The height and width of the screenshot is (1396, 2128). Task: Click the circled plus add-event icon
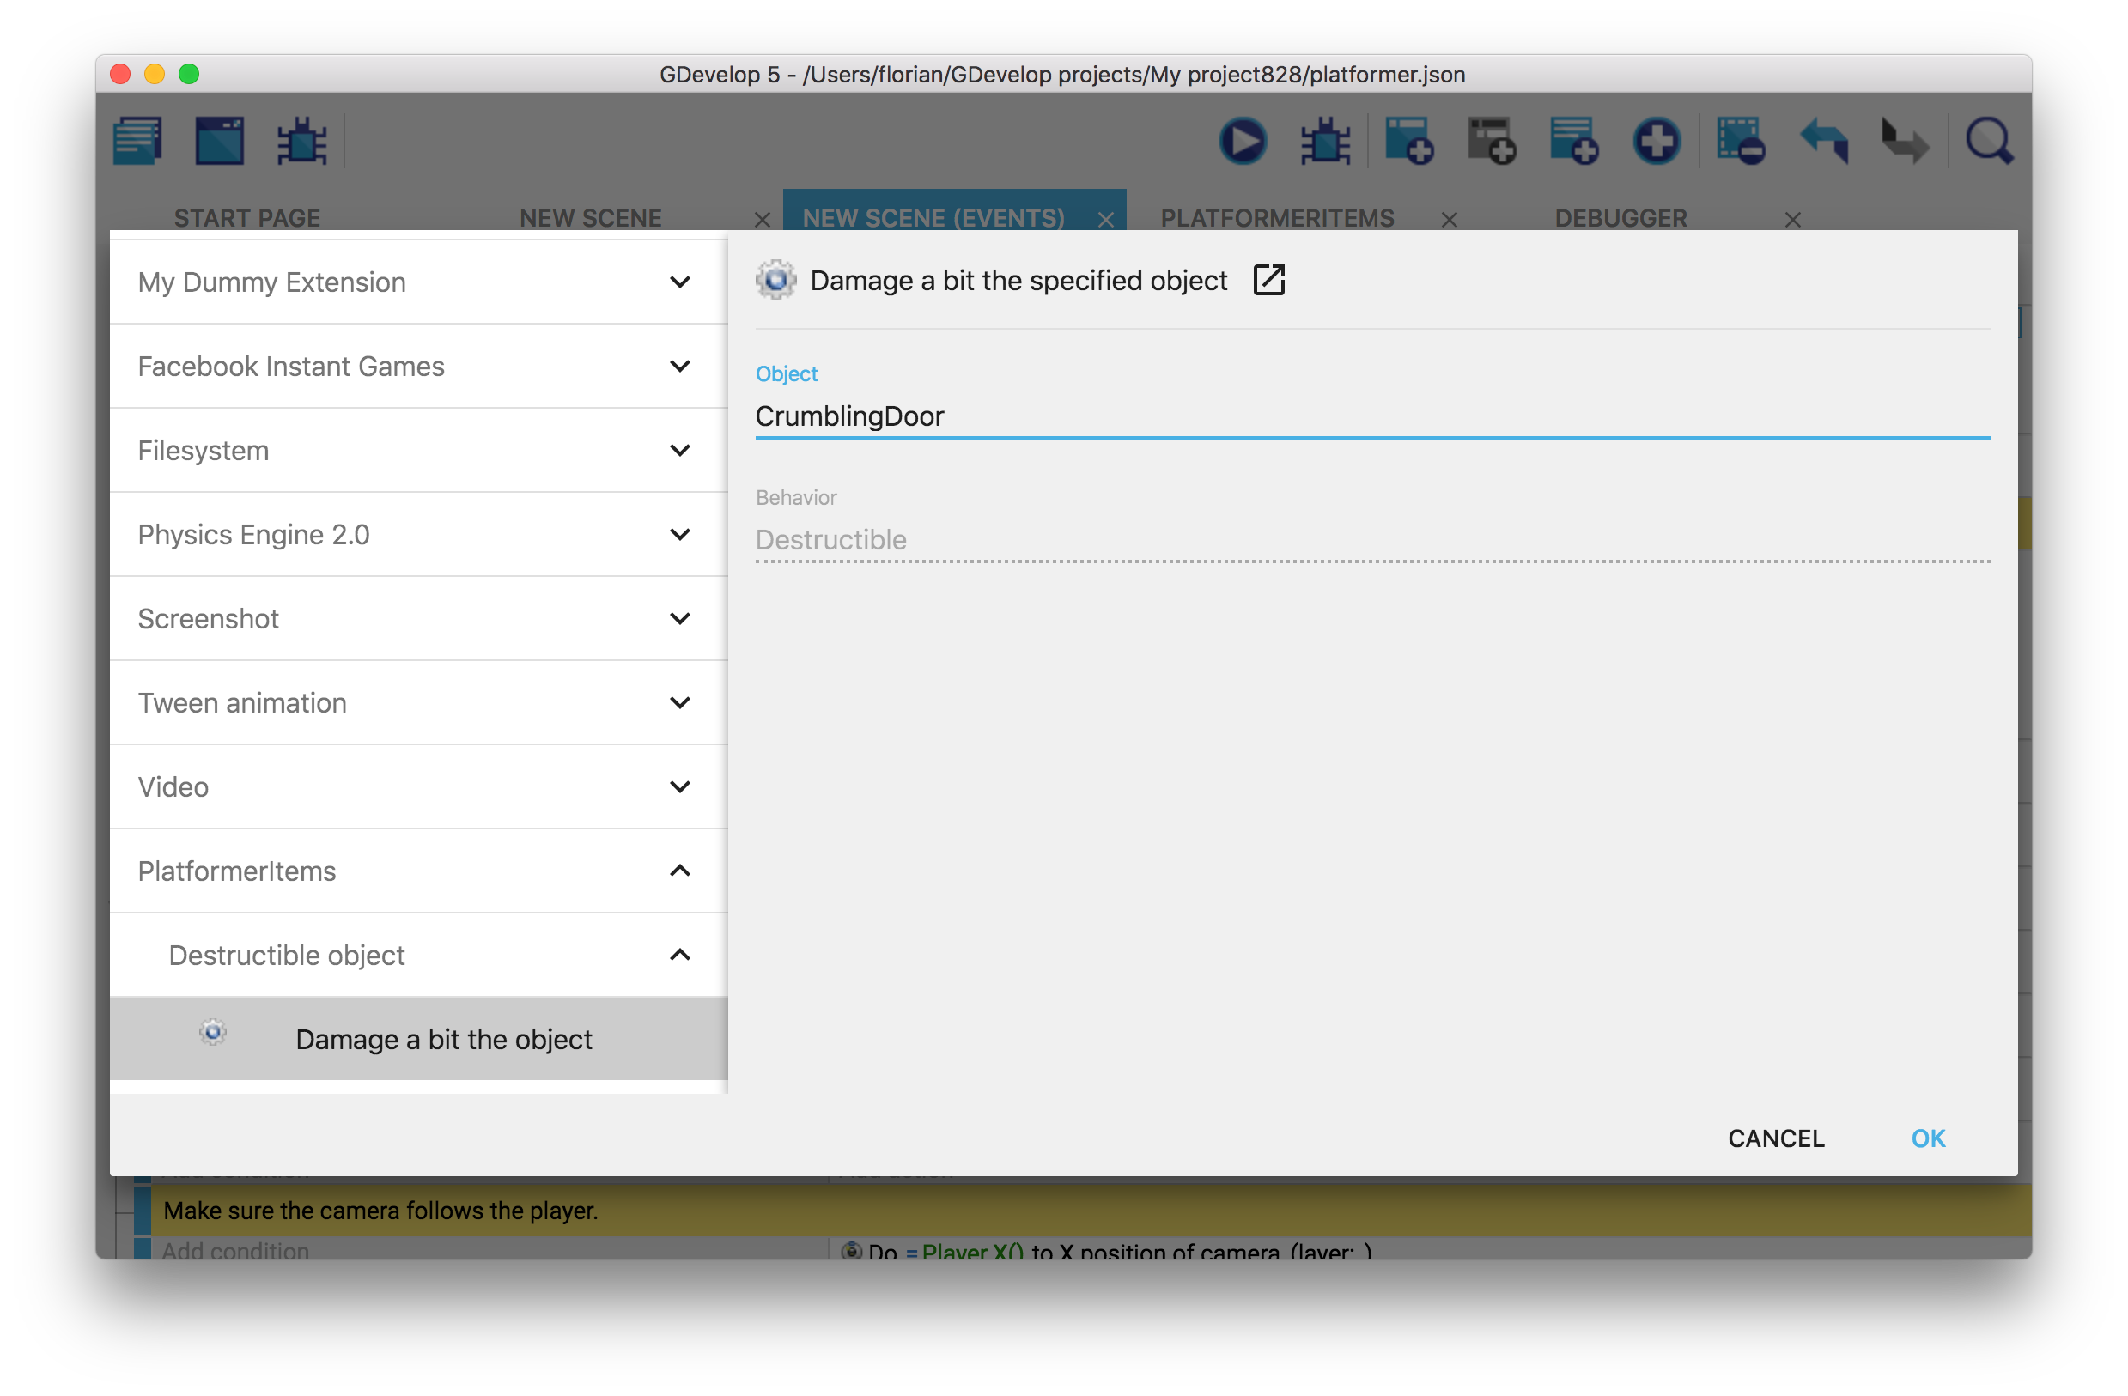click(1656, 141)
